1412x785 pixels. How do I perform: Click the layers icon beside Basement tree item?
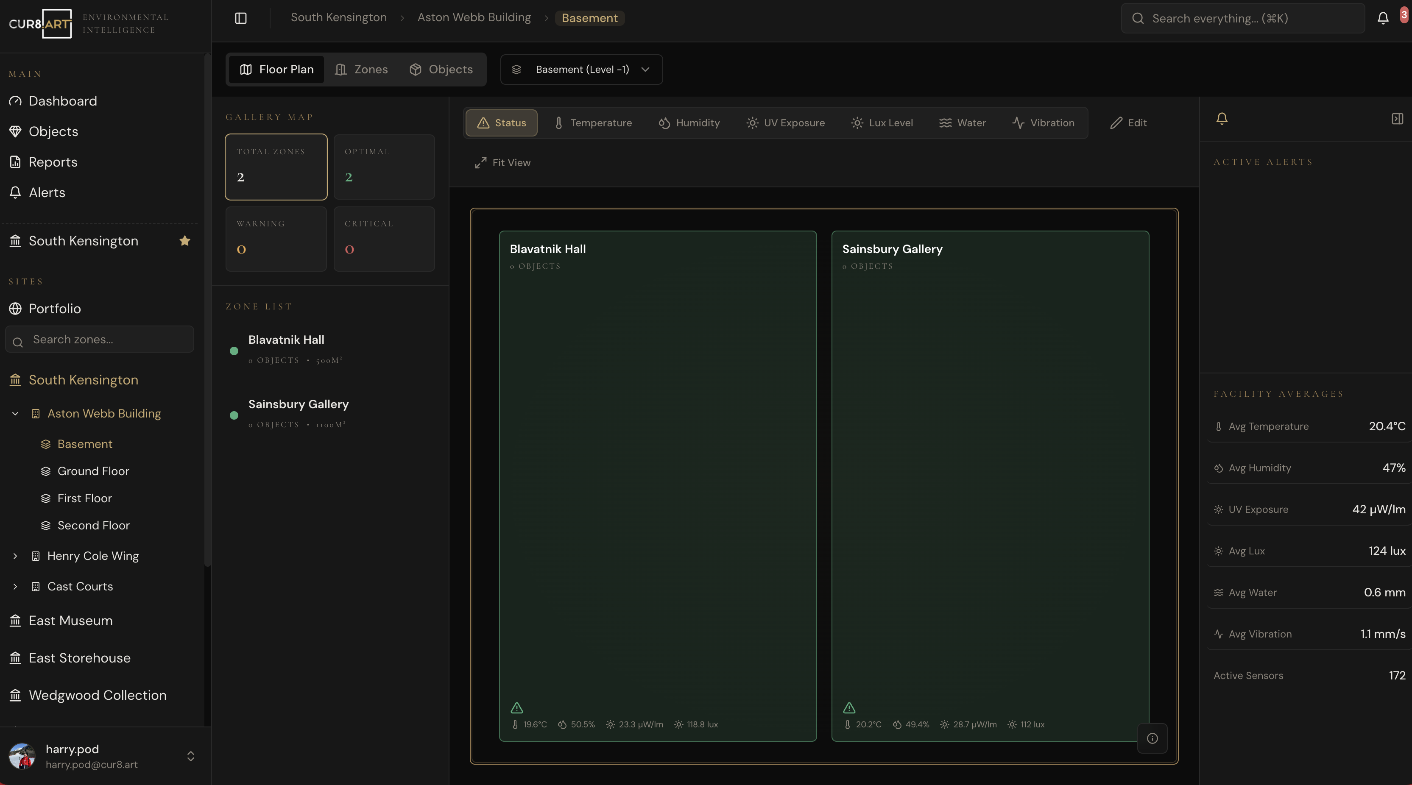point(46,444)
